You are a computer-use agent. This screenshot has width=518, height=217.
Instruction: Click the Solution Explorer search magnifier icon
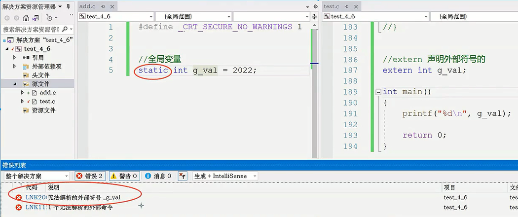[65, 29]
